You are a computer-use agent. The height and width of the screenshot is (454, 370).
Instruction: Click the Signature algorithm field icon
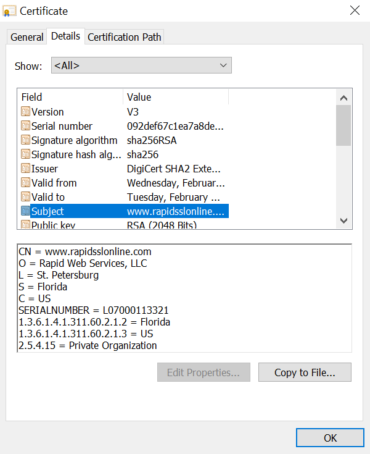(x=25, y=140)
